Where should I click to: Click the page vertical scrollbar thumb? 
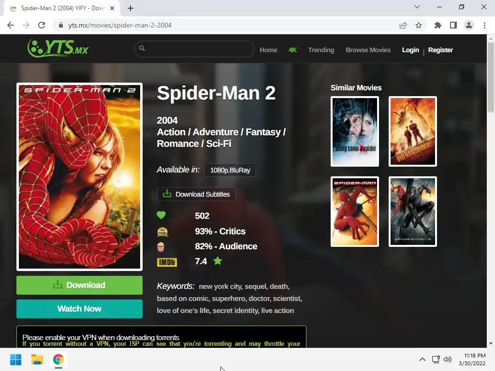(x=491, y=77)
